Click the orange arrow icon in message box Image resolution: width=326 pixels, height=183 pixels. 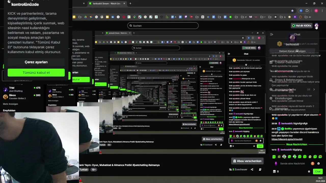pyautogui.click(x=313, y=163)
